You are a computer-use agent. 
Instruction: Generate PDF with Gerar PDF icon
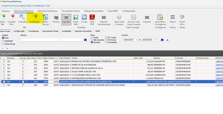(92, 17)
